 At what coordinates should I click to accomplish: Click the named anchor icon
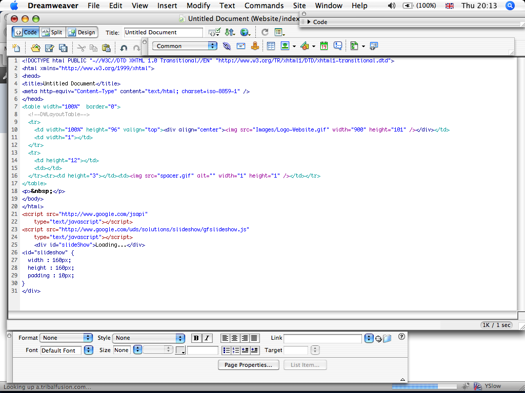(x=255, y=46)
